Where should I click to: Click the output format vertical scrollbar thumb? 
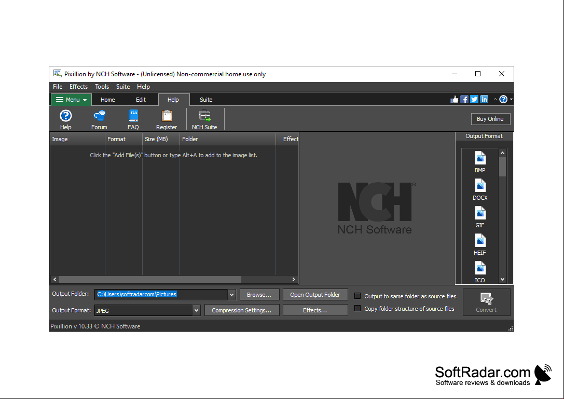click(x=502, y=167)
